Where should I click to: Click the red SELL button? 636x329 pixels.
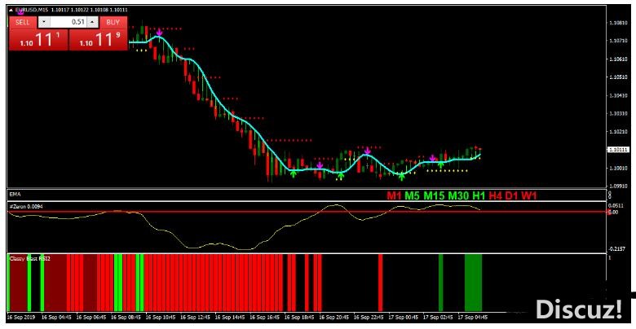pos(23,22)
